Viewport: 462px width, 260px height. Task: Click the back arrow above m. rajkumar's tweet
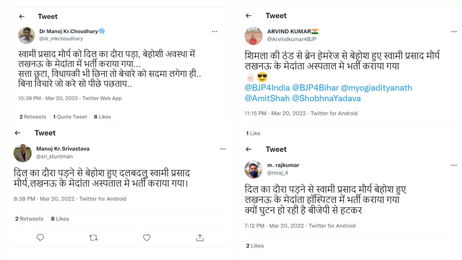248,149
